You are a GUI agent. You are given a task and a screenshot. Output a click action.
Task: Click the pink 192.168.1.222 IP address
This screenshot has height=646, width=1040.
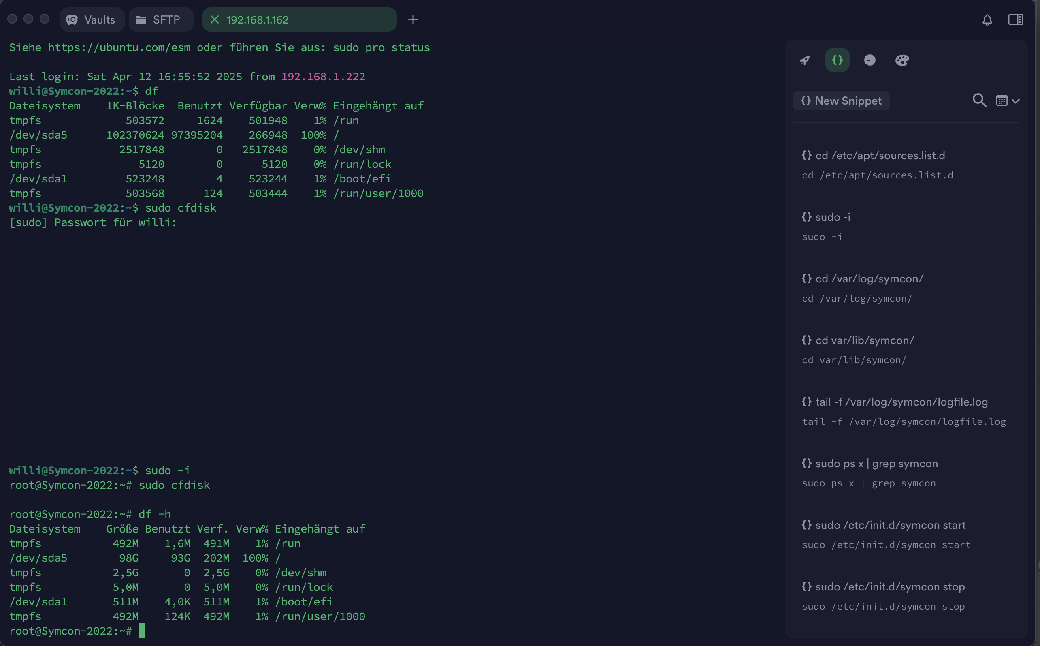click(x=323, y=77)
